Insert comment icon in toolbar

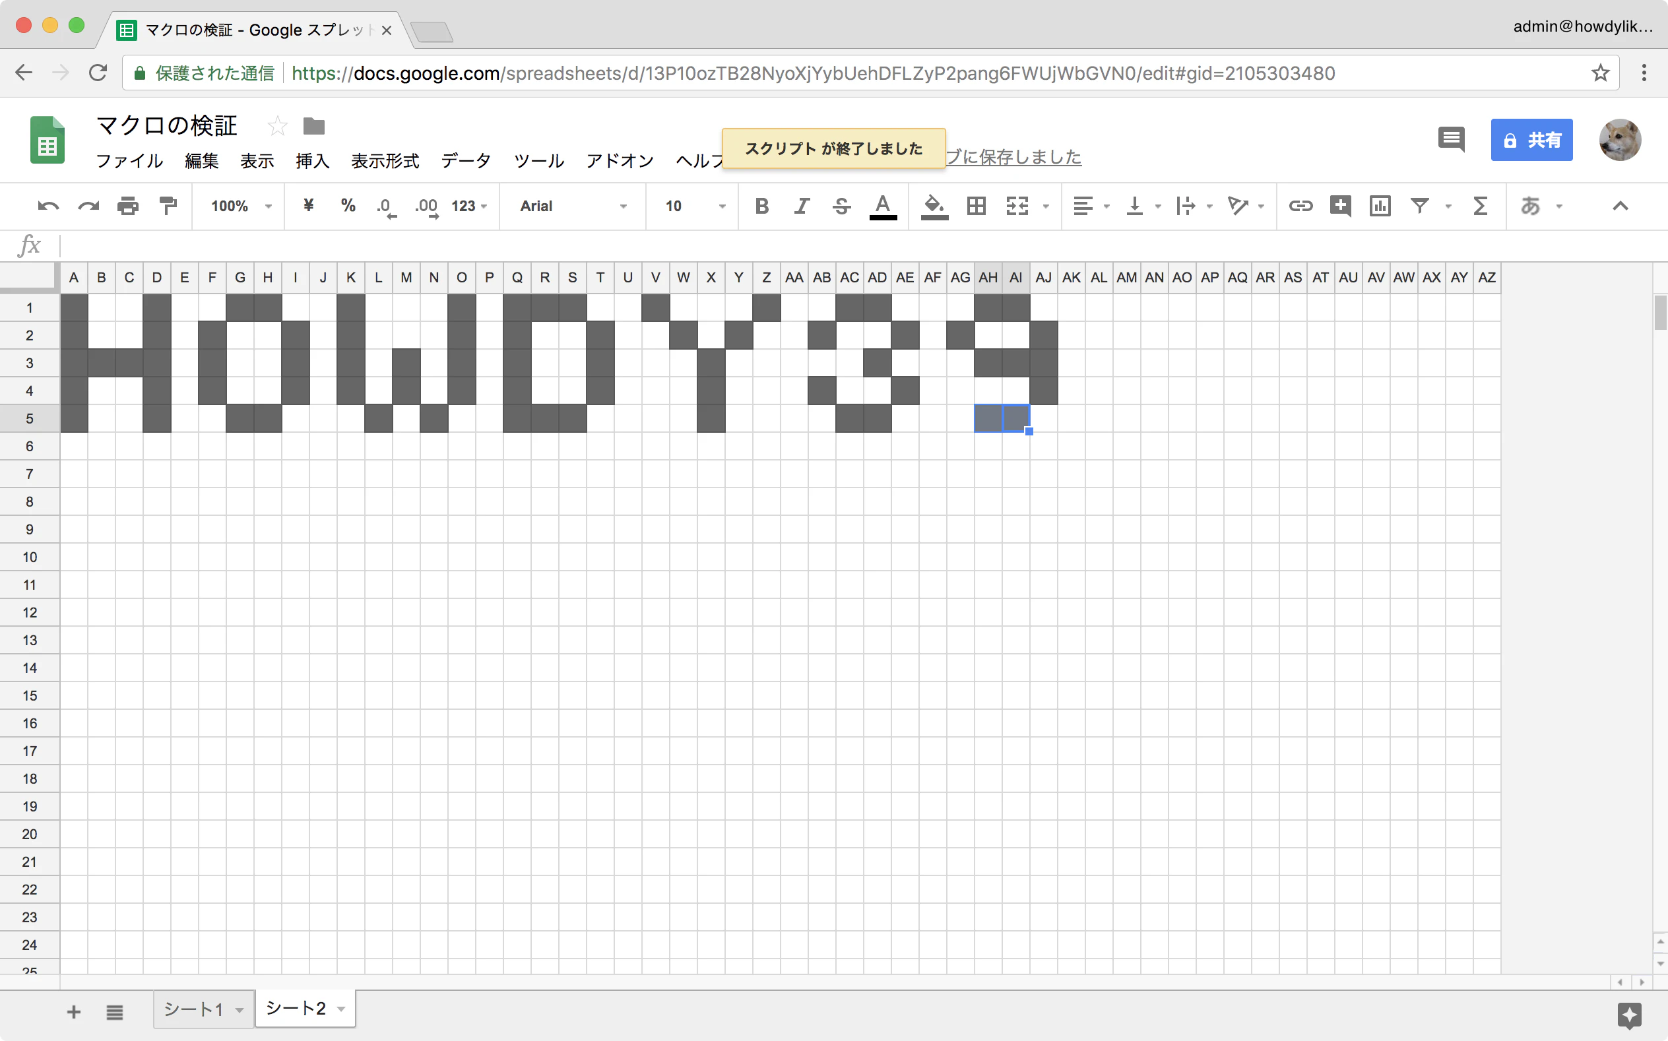(1340, 206)
